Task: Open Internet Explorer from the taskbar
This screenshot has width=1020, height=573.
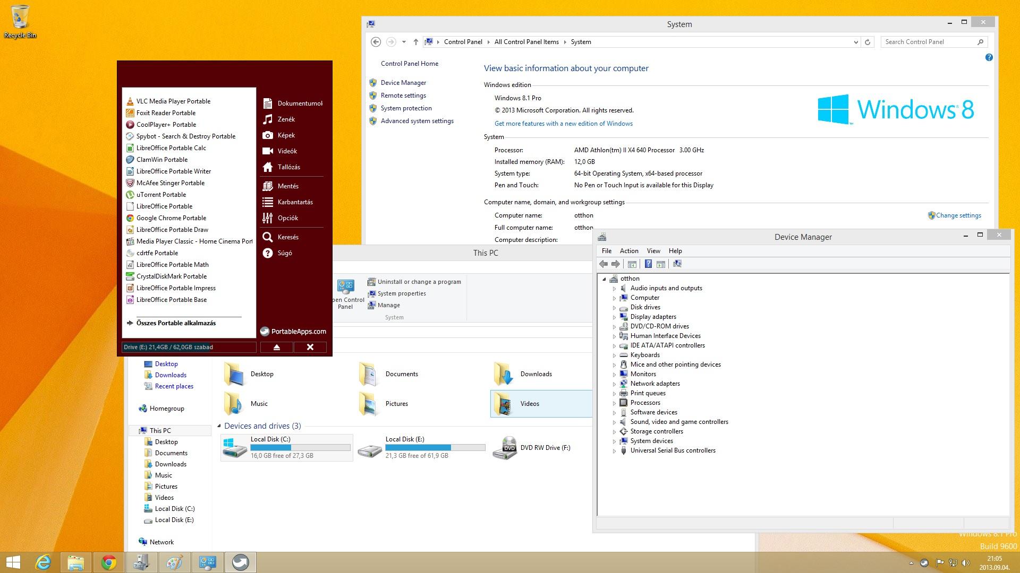Action: pos(43,562)
